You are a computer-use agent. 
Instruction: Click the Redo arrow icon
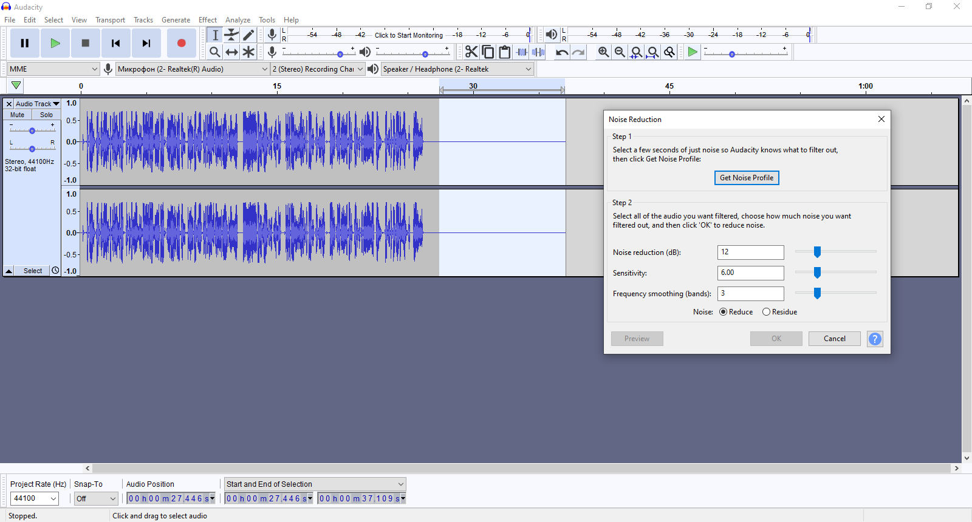(x=578, y=52)
